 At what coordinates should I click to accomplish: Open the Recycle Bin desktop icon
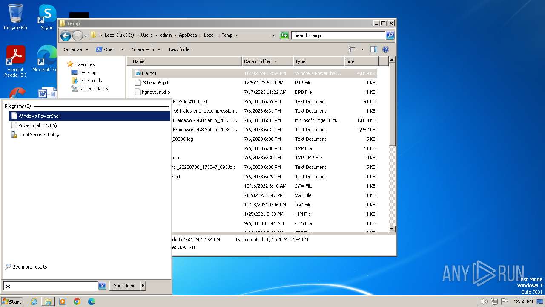point(15,17)
